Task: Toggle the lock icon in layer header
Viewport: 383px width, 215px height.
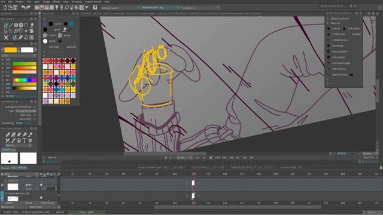Action: (44, 174)
